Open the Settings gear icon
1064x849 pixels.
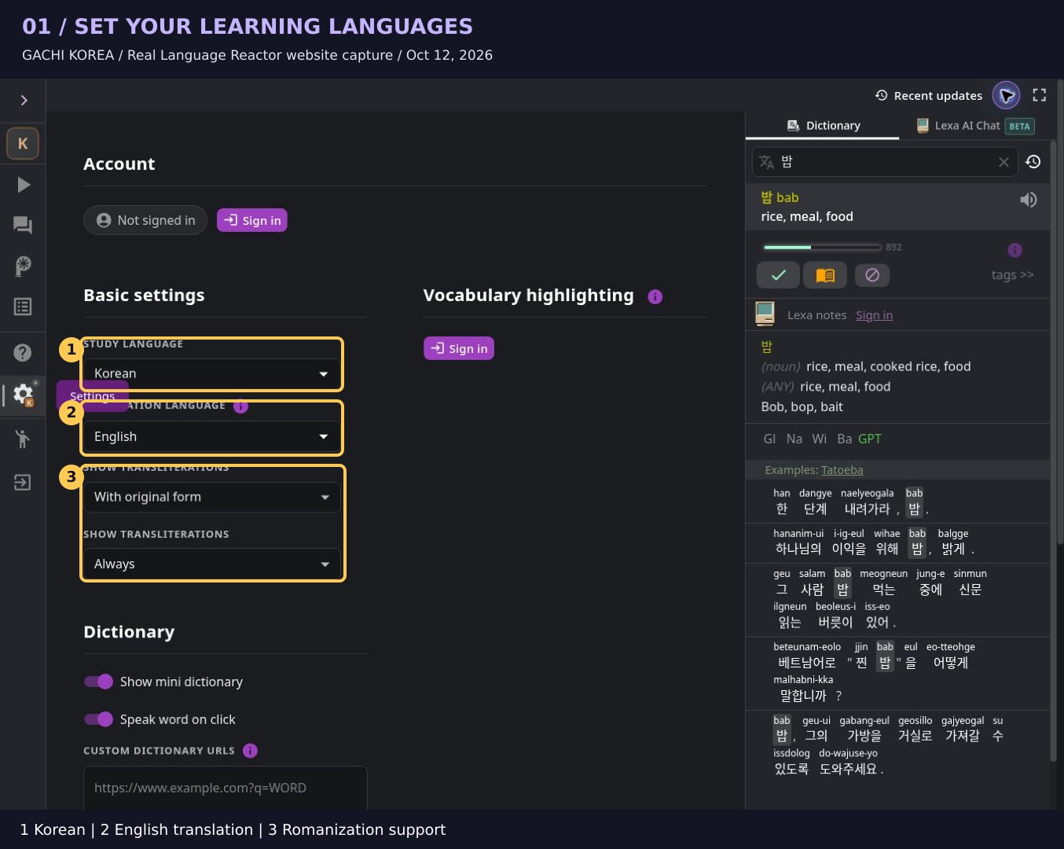pyautogui.click(x=24, y=394)
